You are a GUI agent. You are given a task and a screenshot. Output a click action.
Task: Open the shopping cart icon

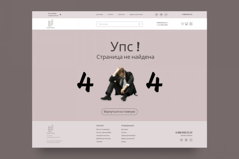pyautogui.click(x=187, y=24)
